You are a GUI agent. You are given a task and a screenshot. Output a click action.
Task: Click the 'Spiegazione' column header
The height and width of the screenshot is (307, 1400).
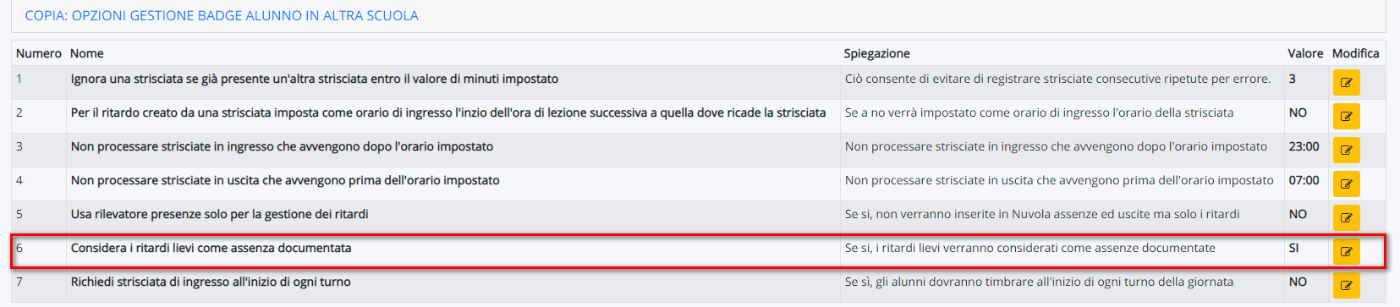pos(877,53)
